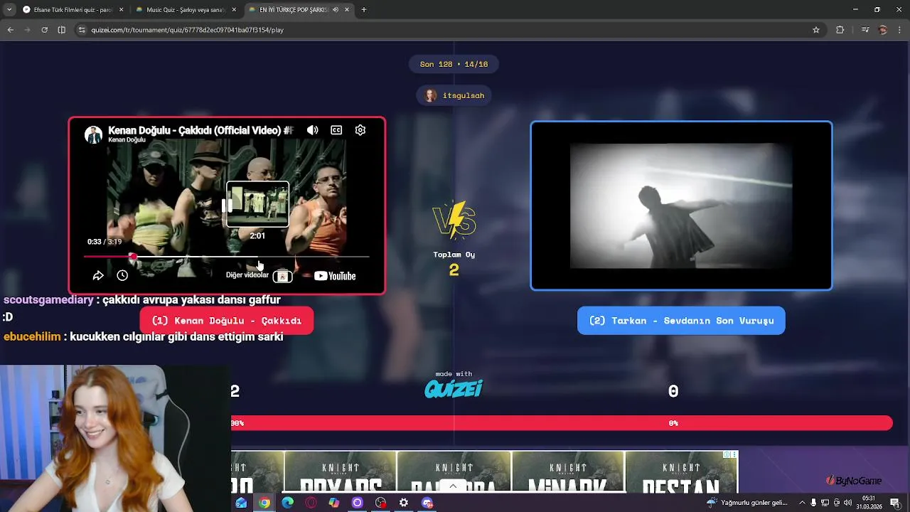
Task: Toggle the browser side panel
Action: click(x=61, y=30)
